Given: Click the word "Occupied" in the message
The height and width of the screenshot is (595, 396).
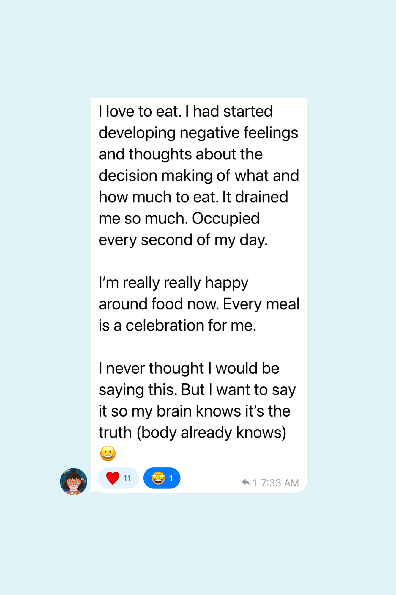Looking at the screenshot, I should coord(226,218).
